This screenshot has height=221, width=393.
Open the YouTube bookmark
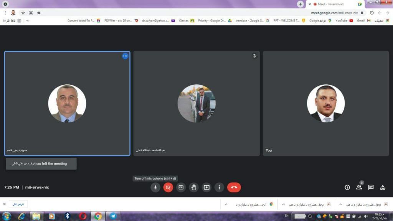(x=344, y=21)
